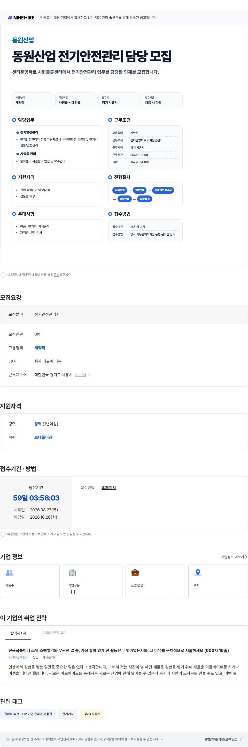Viewport: 248px width, 747px height.
Task: Click the 인생에서 경험을 쌓는 essay excerpt
Action: [x=124, y=670]
